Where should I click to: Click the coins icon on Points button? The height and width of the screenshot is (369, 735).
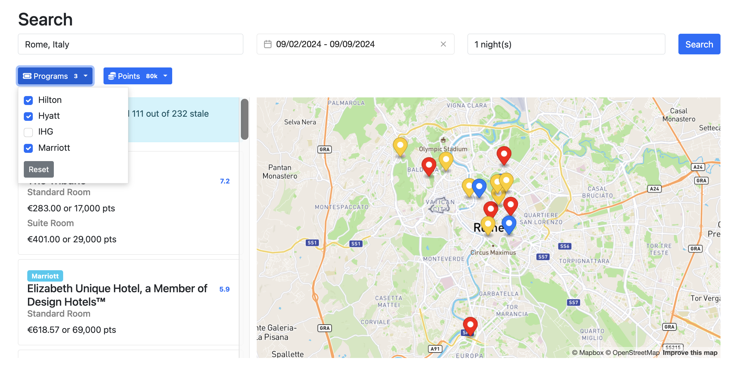[x=112, y=76]
